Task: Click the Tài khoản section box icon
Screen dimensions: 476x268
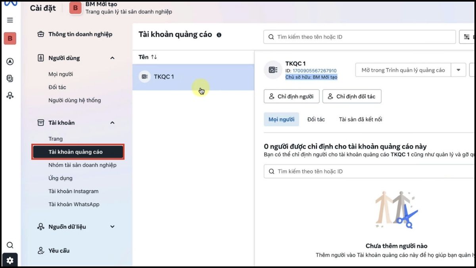Action: coord(40,123)
